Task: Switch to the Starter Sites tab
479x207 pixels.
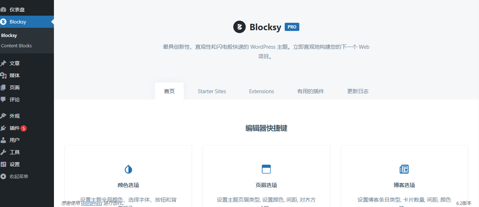Action: (211, 91)
